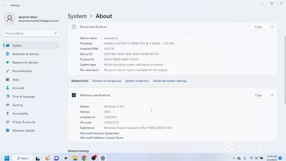Click the Settings gear on taskbar
The height and width of the screenshot is (161, 286).
point(103,158)
